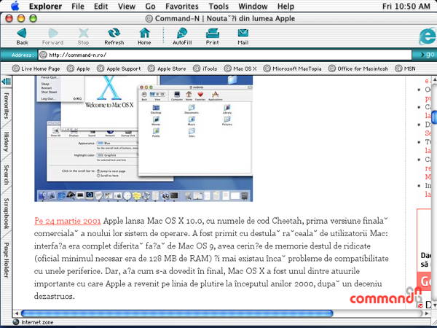Open the Explorer application menu
The image size is (437, 328).
click(45, 6)
